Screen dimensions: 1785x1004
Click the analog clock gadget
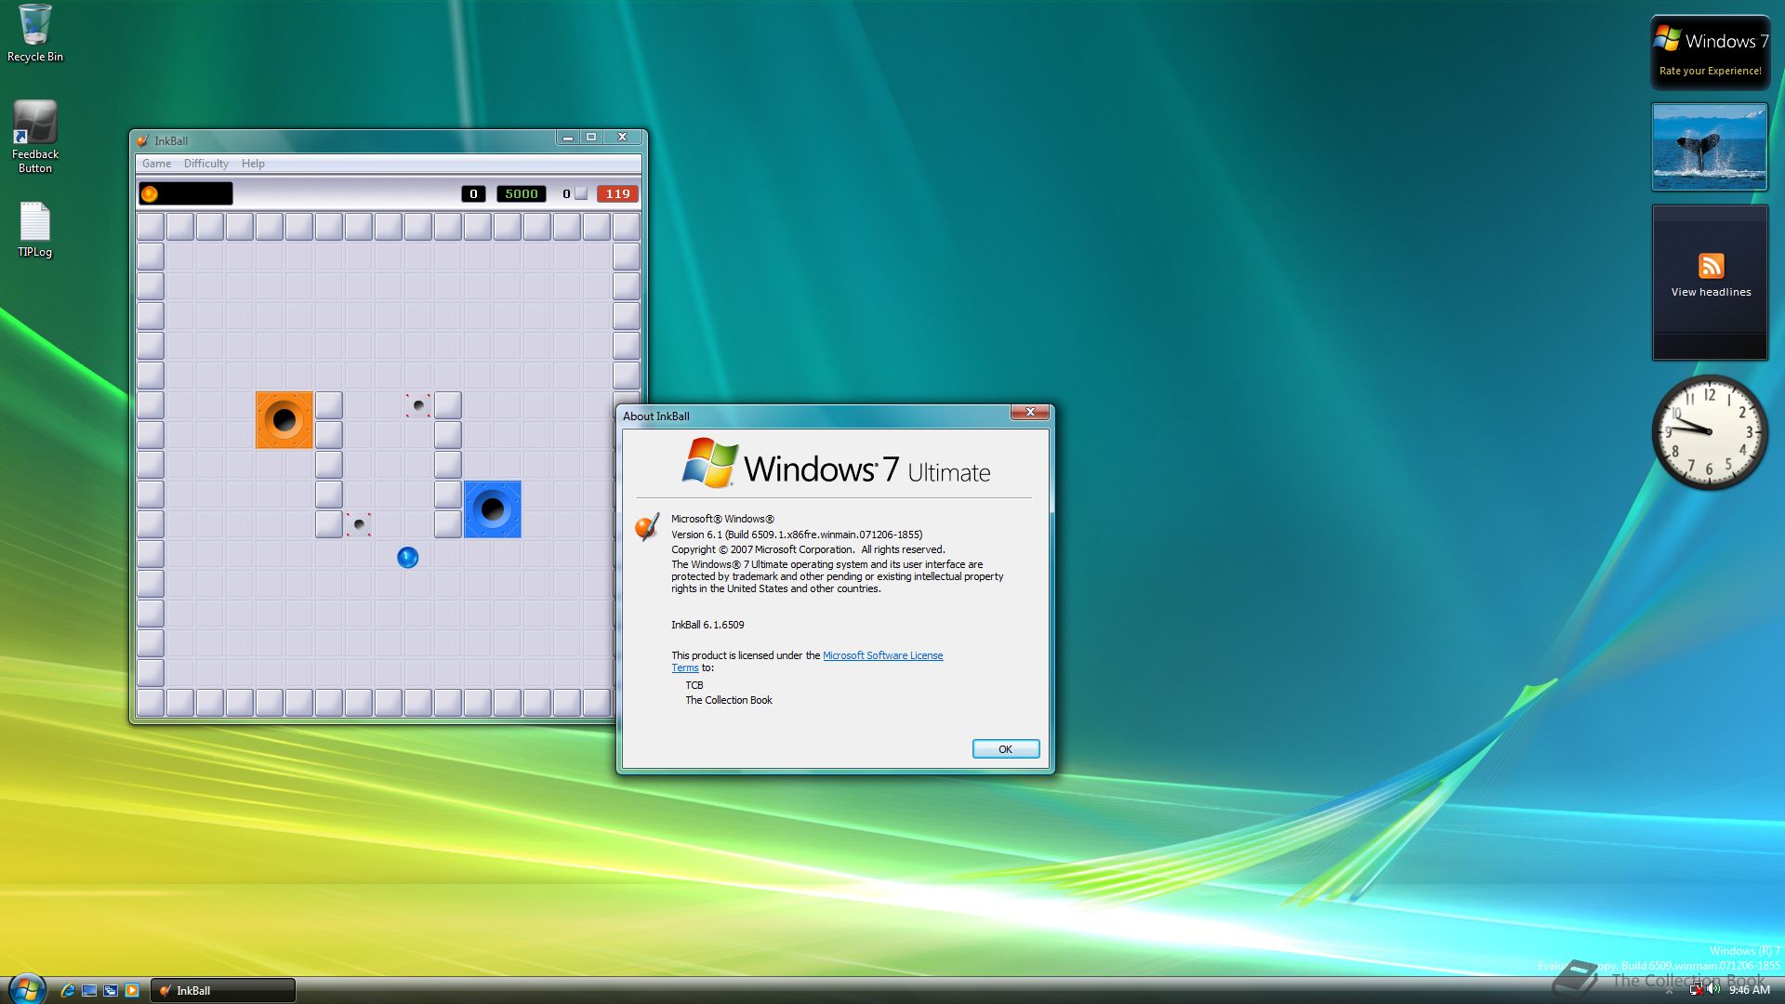point(1709,432)
